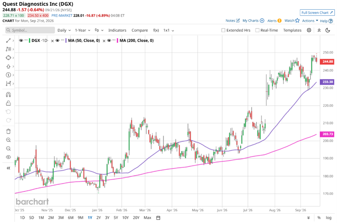Switch to dark mode
The width and height of the screenshot is (337, 223).
(x=328, y=30)
